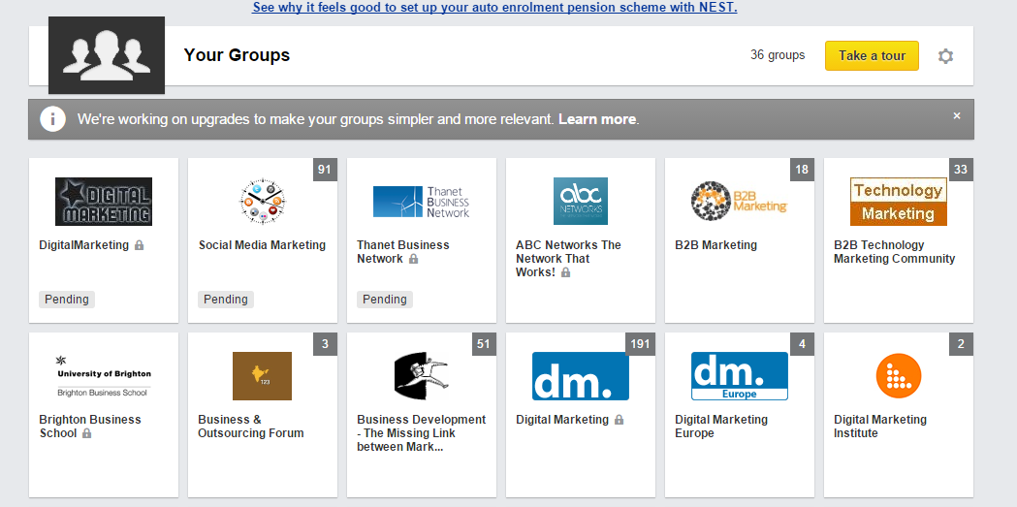Open the NEST auto enrolment pension link
1017x507 pixels.
[x=494, y=8]
